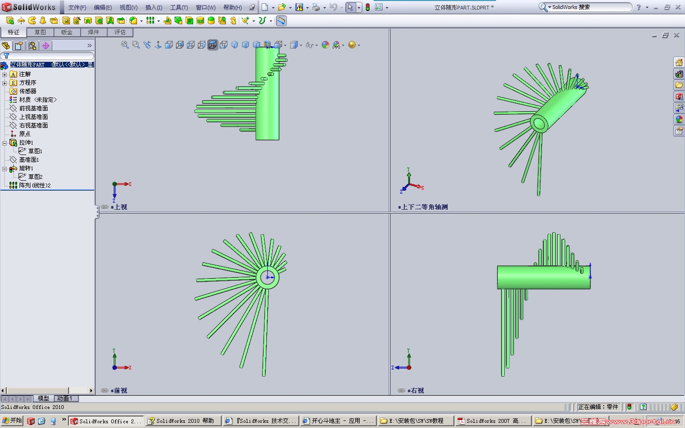Select the arrow Select cursor tool
The height and width of the screenshot is (428, 685).
pyautogui.click(x=350, y=7)
